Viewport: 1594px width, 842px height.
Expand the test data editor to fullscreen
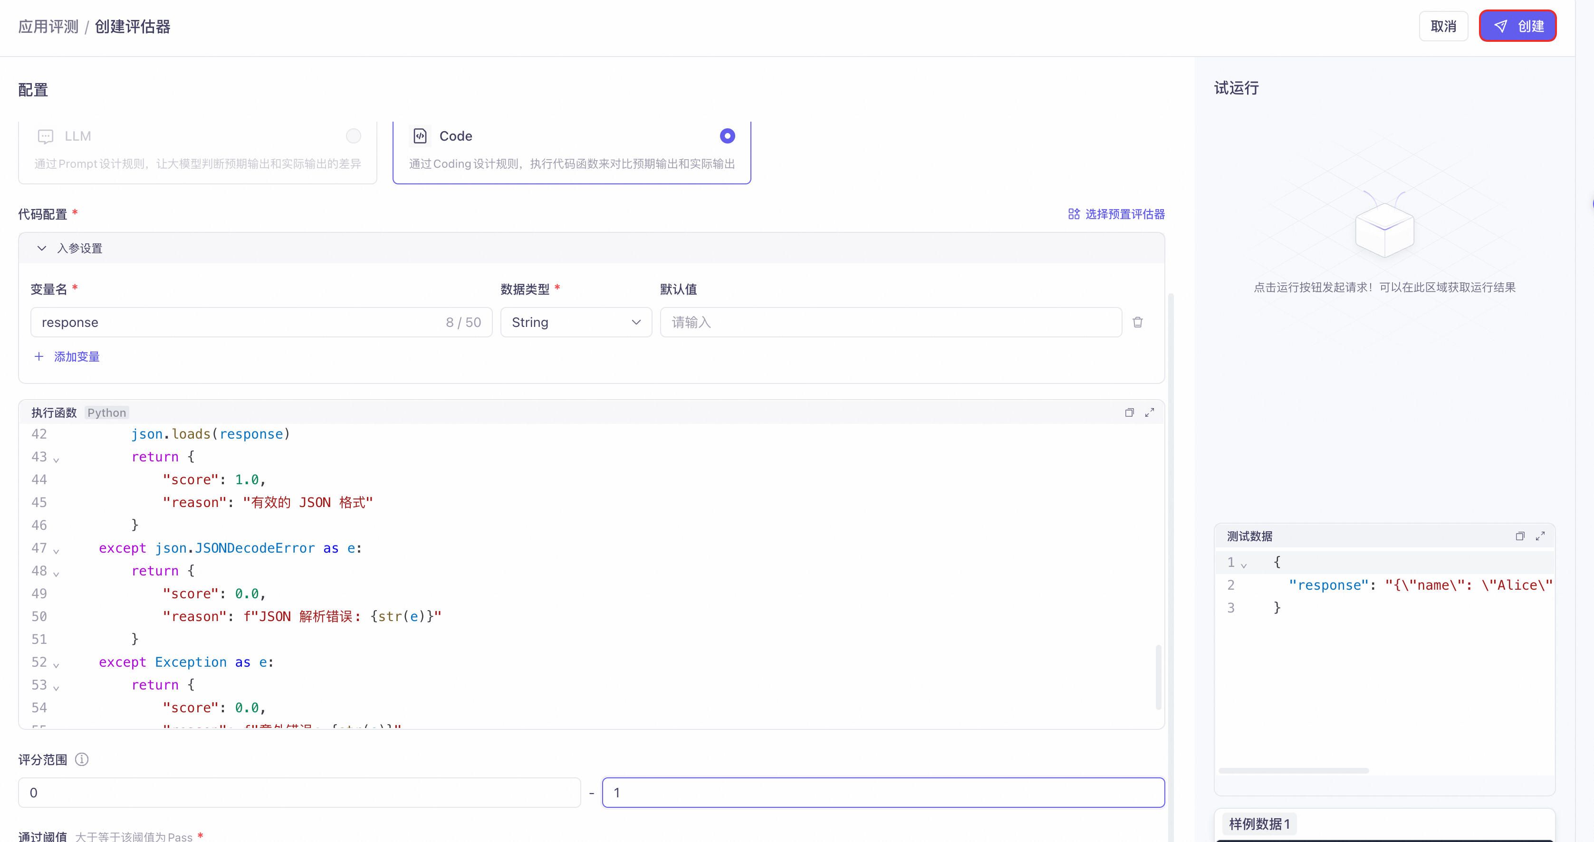1540,536
